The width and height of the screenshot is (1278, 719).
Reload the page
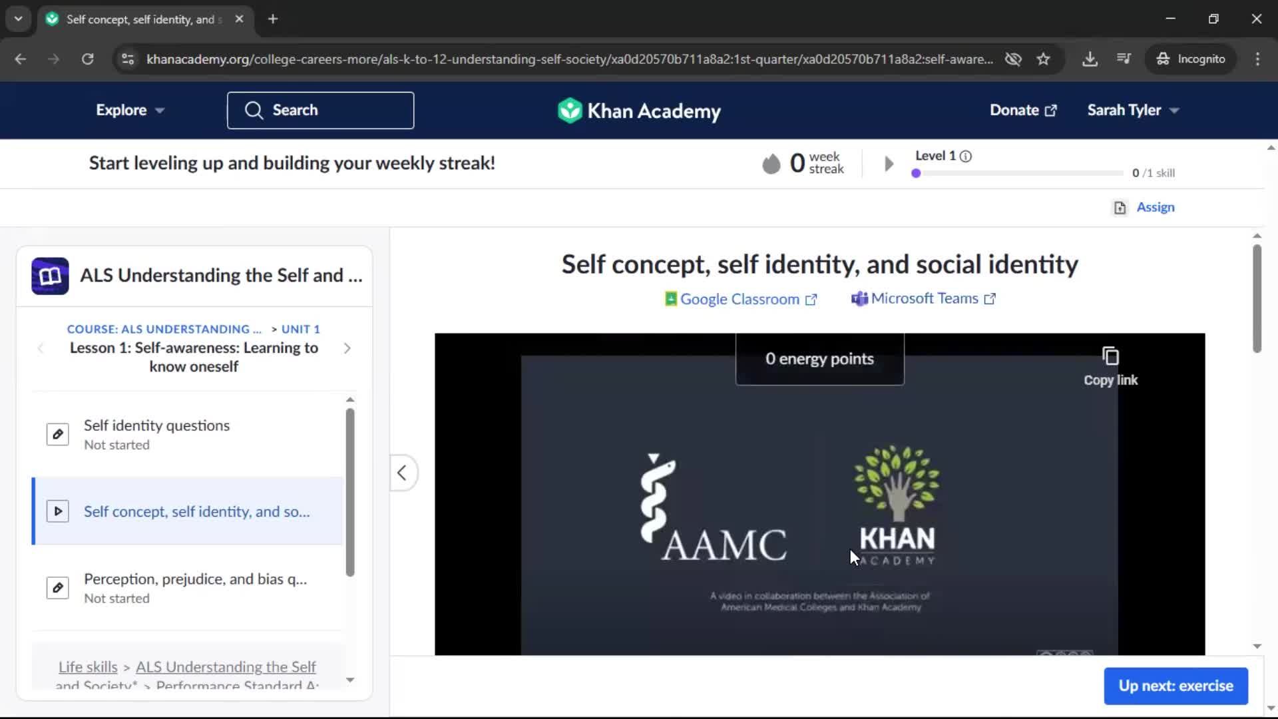tap(87, 59)
